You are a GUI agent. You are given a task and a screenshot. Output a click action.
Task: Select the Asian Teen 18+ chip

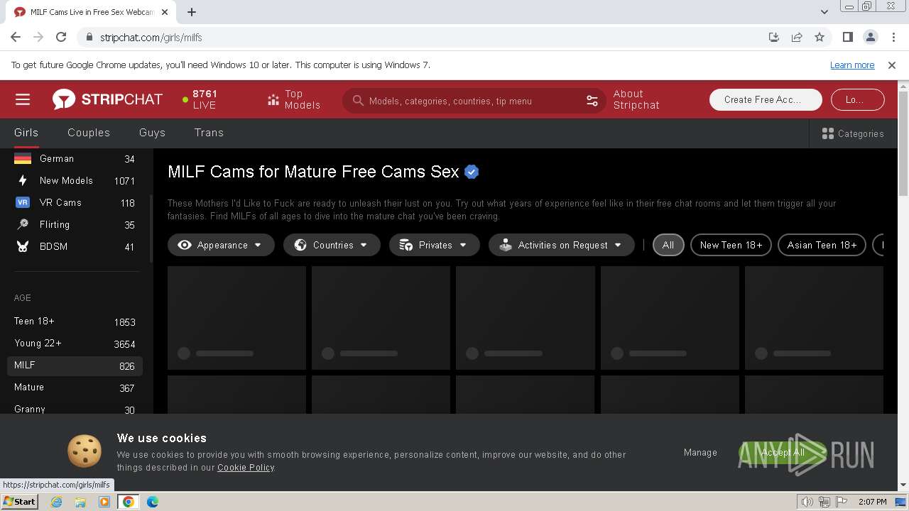click(x=822, y=245)
